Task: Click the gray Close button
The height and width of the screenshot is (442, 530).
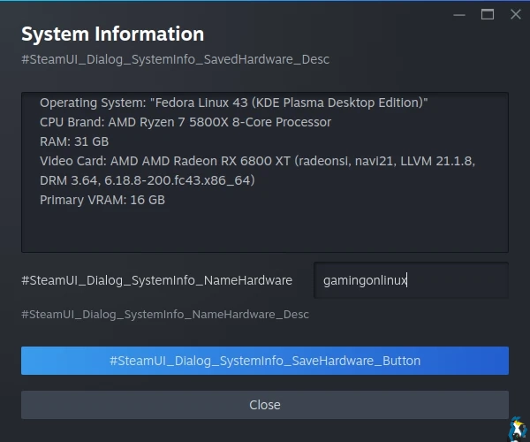Action: (265, 405)
